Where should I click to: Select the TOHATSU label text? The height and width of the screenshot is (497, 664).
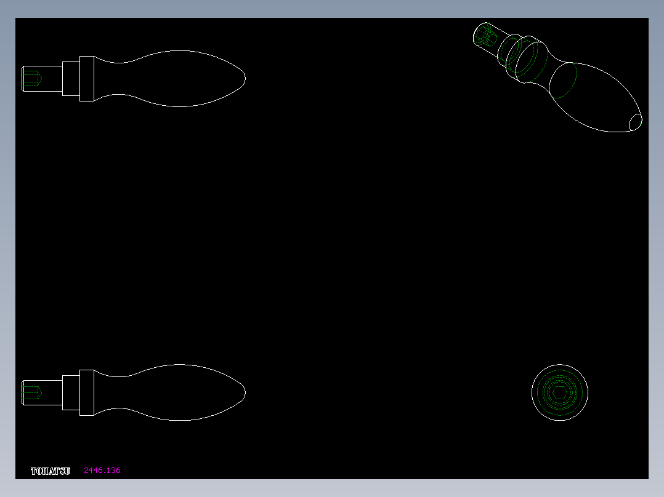click(x=51, y=471)
